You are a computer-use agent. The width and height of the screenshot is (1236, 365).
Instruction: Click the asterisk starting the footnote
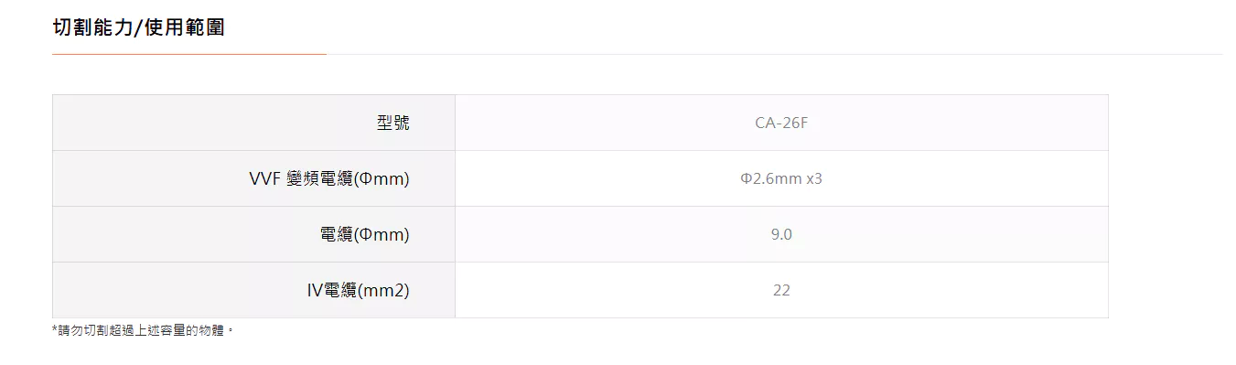pyautogui.click(x=56, y=329)
